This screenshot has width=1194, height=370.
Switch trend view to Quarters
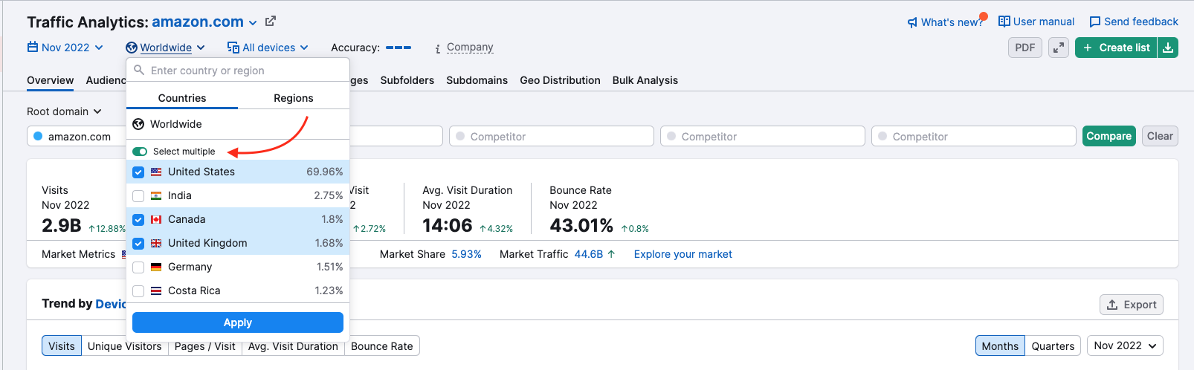(1053, 346)
